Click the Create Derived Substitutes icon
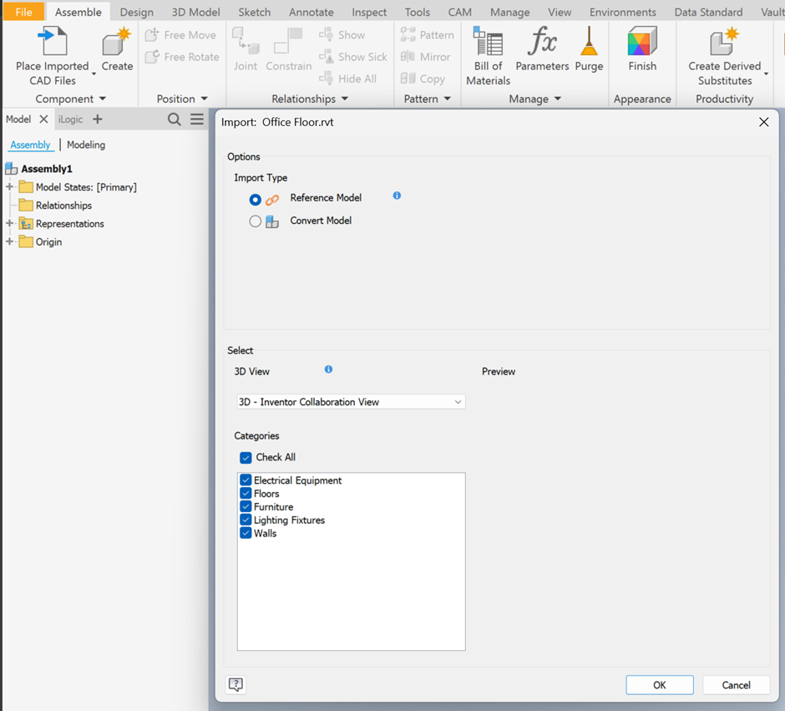785x711 pixels. click(724, 42)
